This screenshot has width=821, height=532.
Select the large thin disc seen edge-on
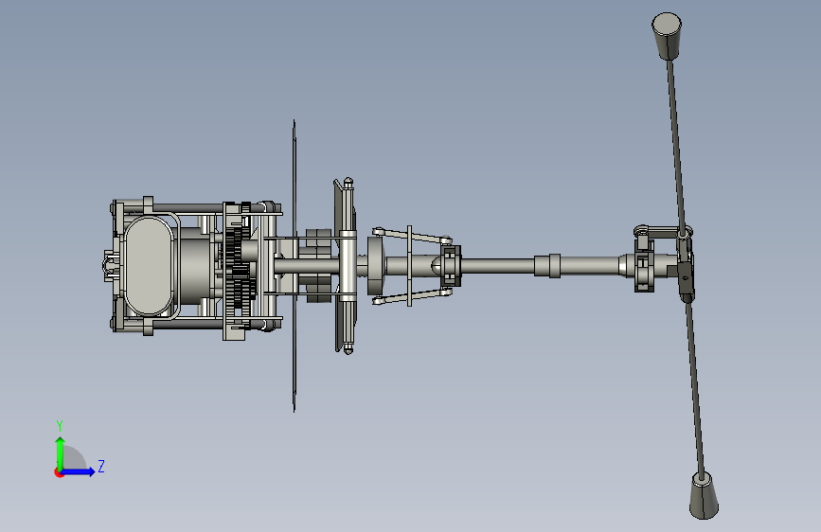pos(294,266)
